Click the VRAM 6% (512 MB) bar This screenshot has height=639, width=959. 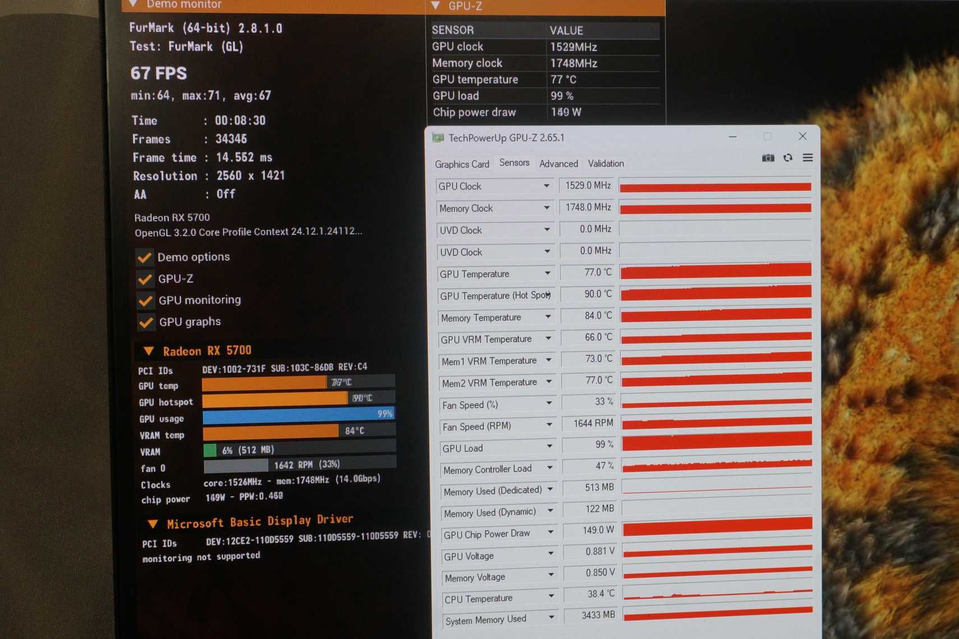299,448
